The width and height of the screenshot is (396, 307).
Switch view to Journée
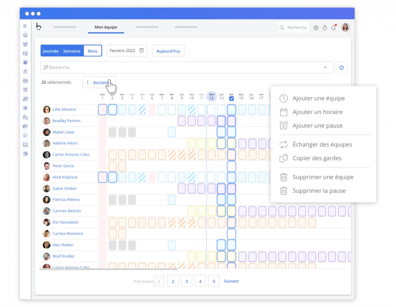click(x=51, y=51)
